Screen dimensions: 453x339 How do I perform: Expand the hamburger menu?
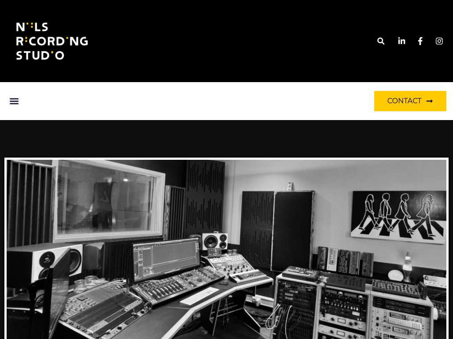(x=14, y=101)
